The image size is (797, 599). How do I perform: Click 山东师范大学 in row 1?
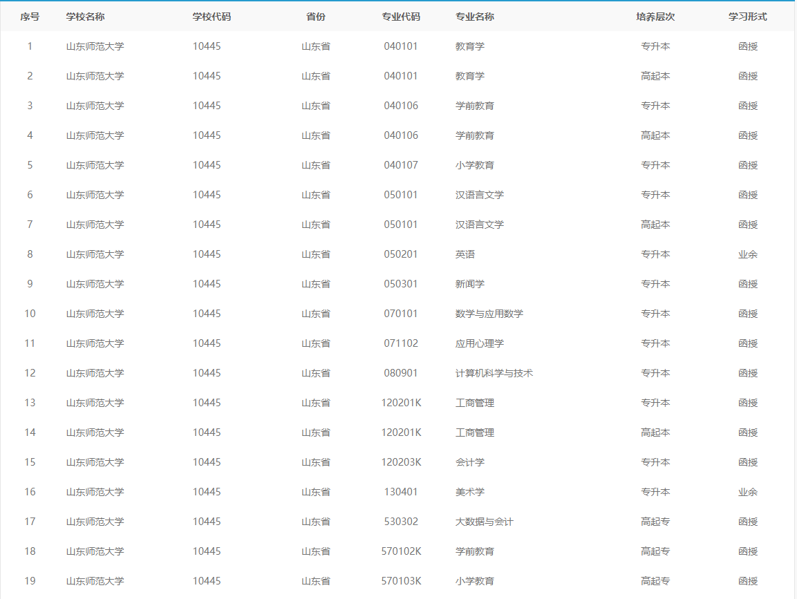(95, 46)
